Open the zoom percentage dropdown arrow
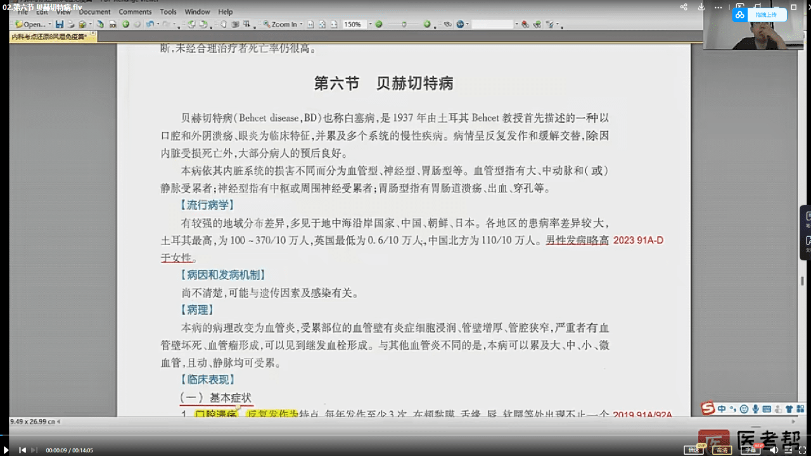Image resolution: width=811 pixels, height=456 pixels. [x=370, y=24]
